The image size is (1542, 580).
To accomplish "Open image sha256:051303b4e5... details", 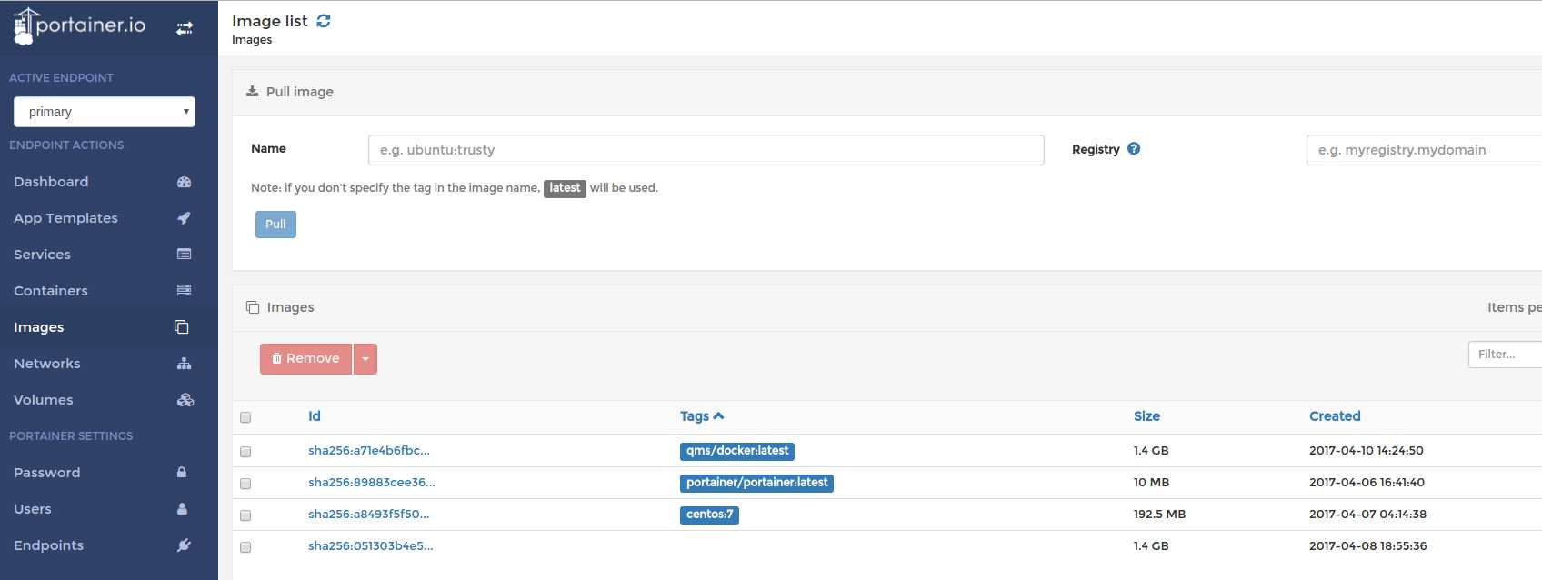I will 371,546.
